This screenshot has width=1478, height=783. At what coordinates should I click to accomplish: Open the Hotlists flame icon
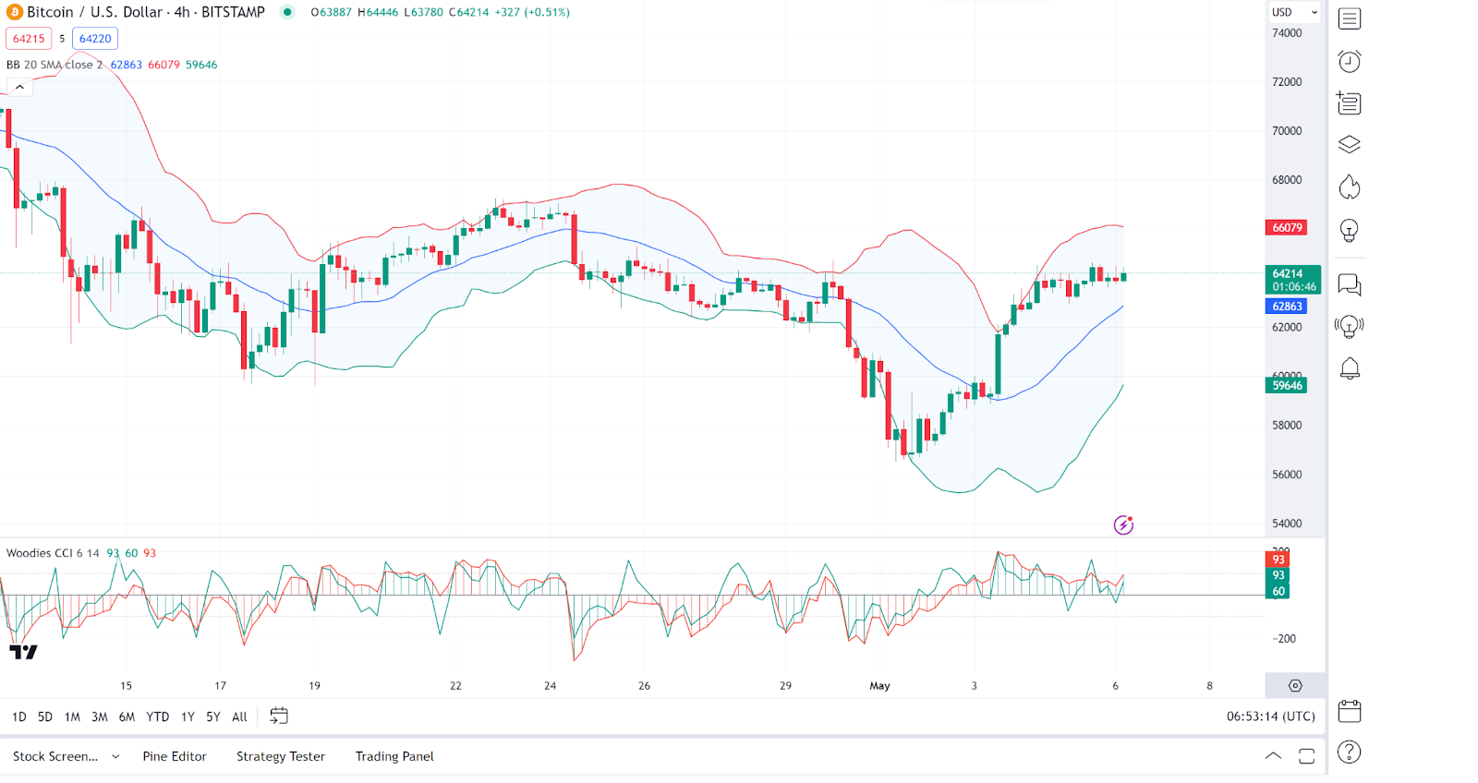point(1350,187)
